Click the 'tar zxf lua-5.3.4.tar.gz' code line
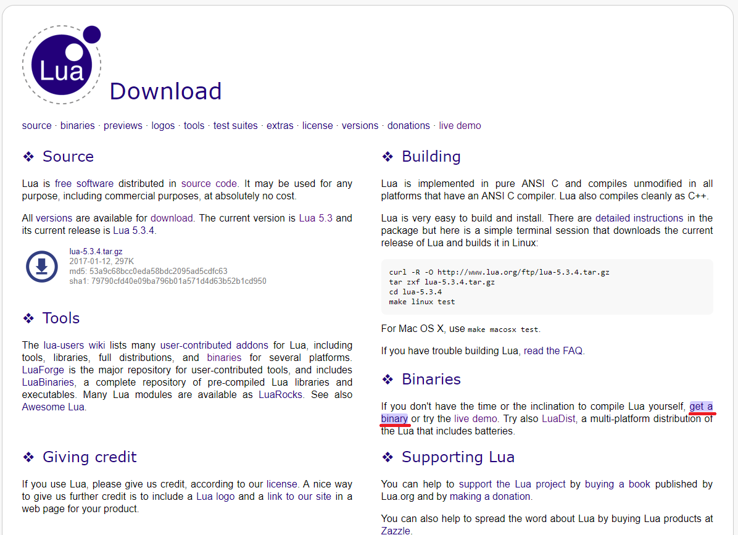 coord(441,282)
